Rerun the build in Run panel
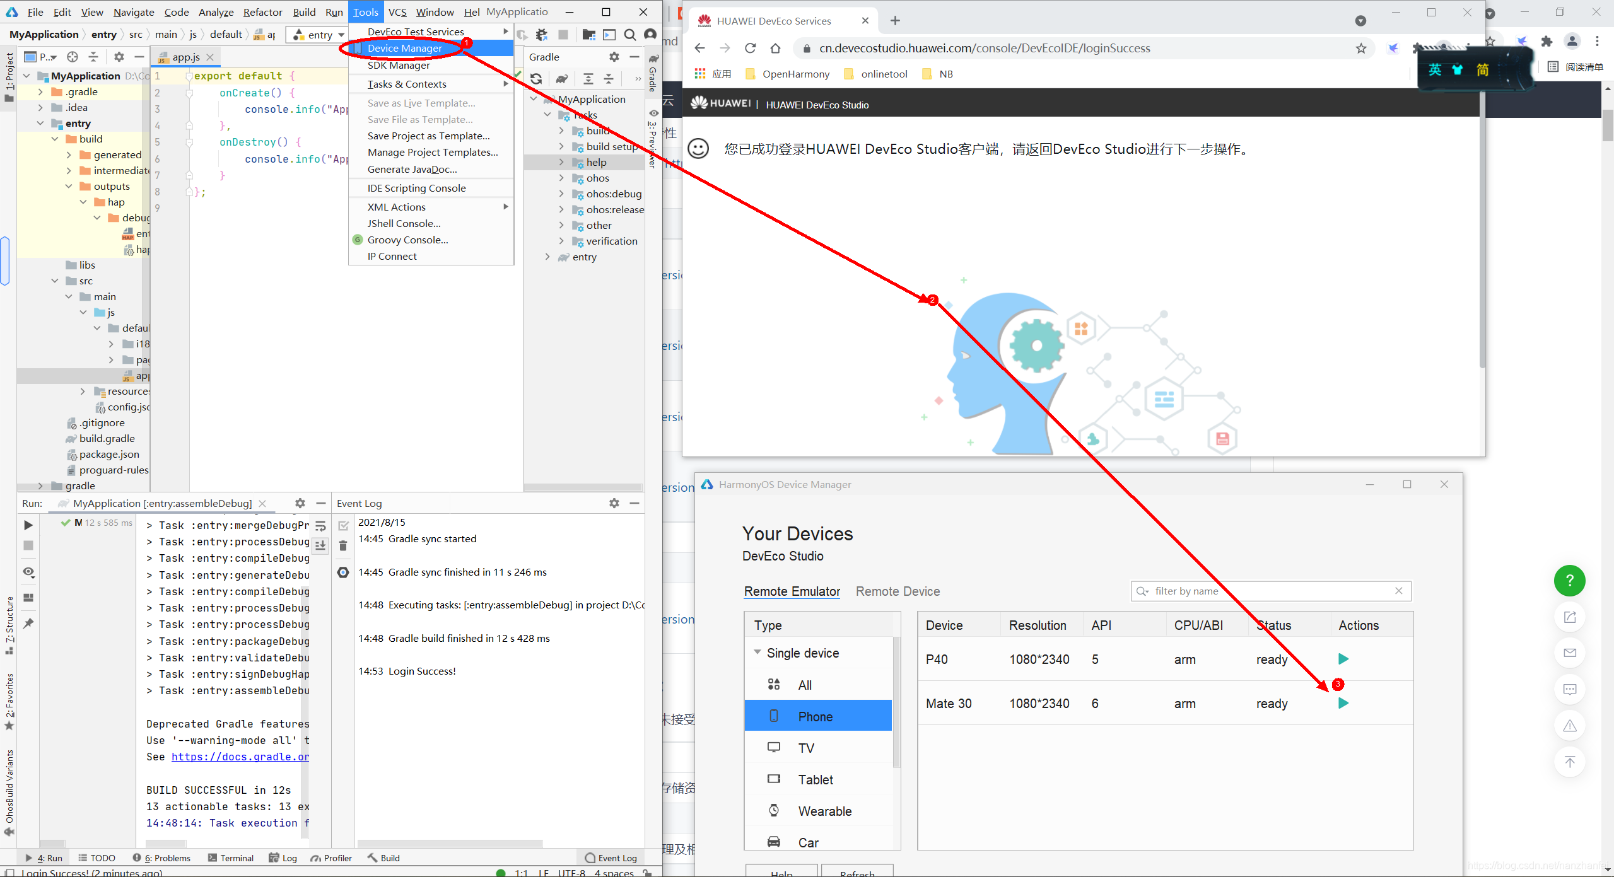Image resolution: width=1614 pixels, height=877 pixels. (28, 525)
